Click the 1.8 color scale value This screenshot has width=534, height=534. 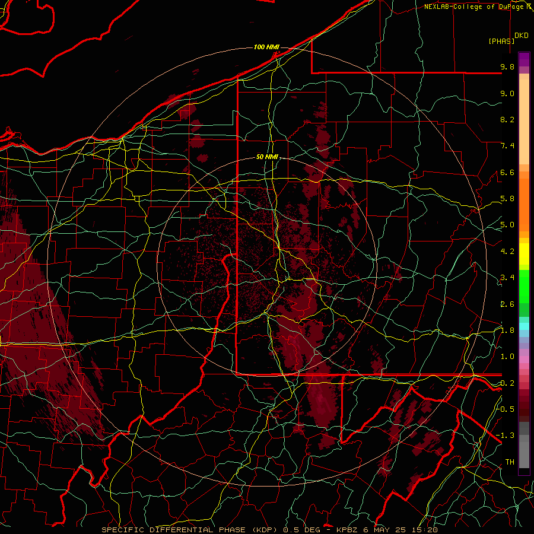tap(507, 330)
